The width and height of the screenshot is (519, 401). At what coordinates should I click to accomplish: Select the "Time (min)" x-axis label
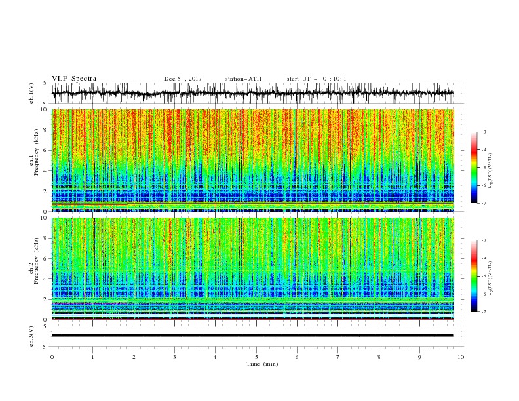[262, 364]
